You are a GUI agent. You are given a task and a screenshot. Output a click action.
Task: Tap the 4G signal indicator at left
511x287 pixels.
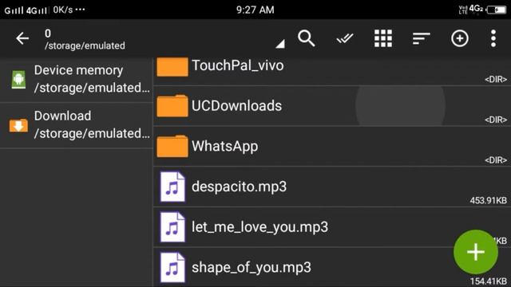(x=37, y=10)
